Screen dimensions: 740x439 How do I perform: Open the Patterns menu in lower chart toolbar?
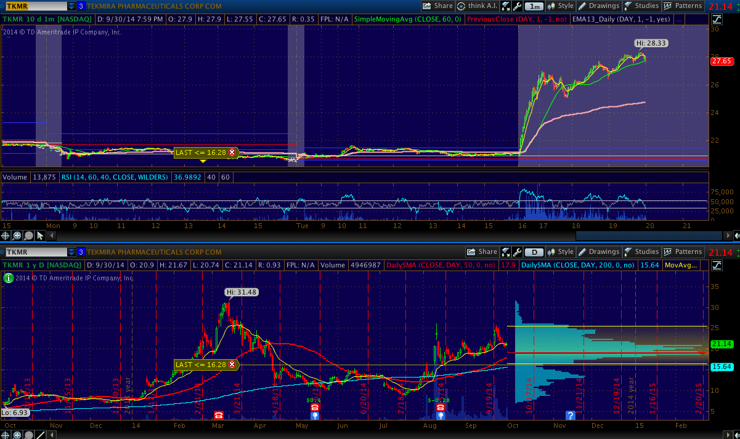(683, 252)
